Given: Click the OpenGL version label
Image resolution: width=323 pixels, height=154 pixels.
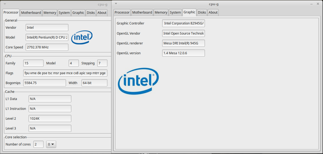Looking at the screenshot, I should (x=129, y=53).
